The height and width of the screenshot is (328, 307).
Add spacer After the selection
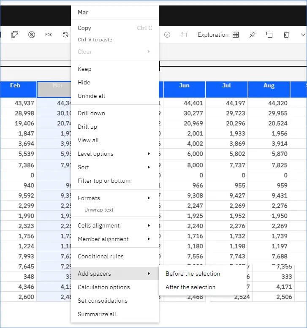tap(203, 287)
